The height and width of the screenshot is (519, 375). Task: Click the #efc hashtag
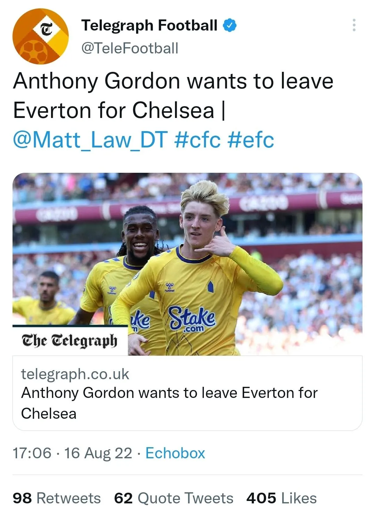pyautogui.click(x=251, y=140)
